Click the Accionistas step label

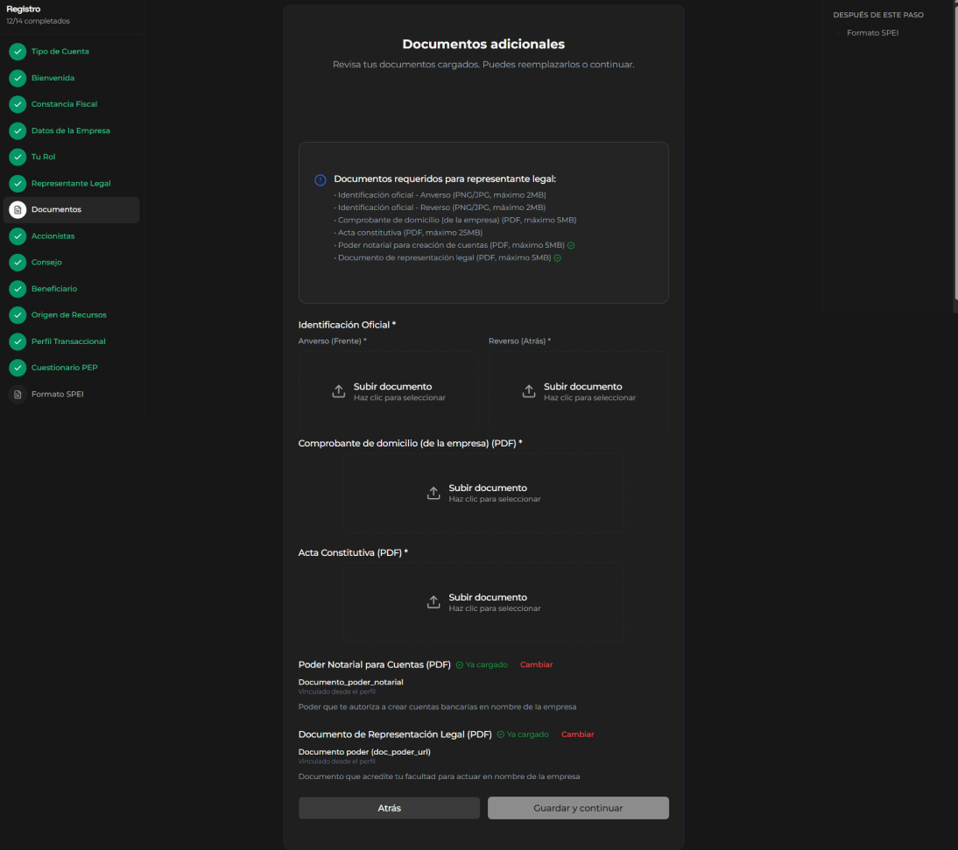point(53,236)
